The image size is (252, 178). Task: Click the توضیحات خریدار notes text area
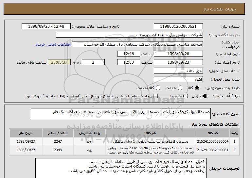coord(121,168)
